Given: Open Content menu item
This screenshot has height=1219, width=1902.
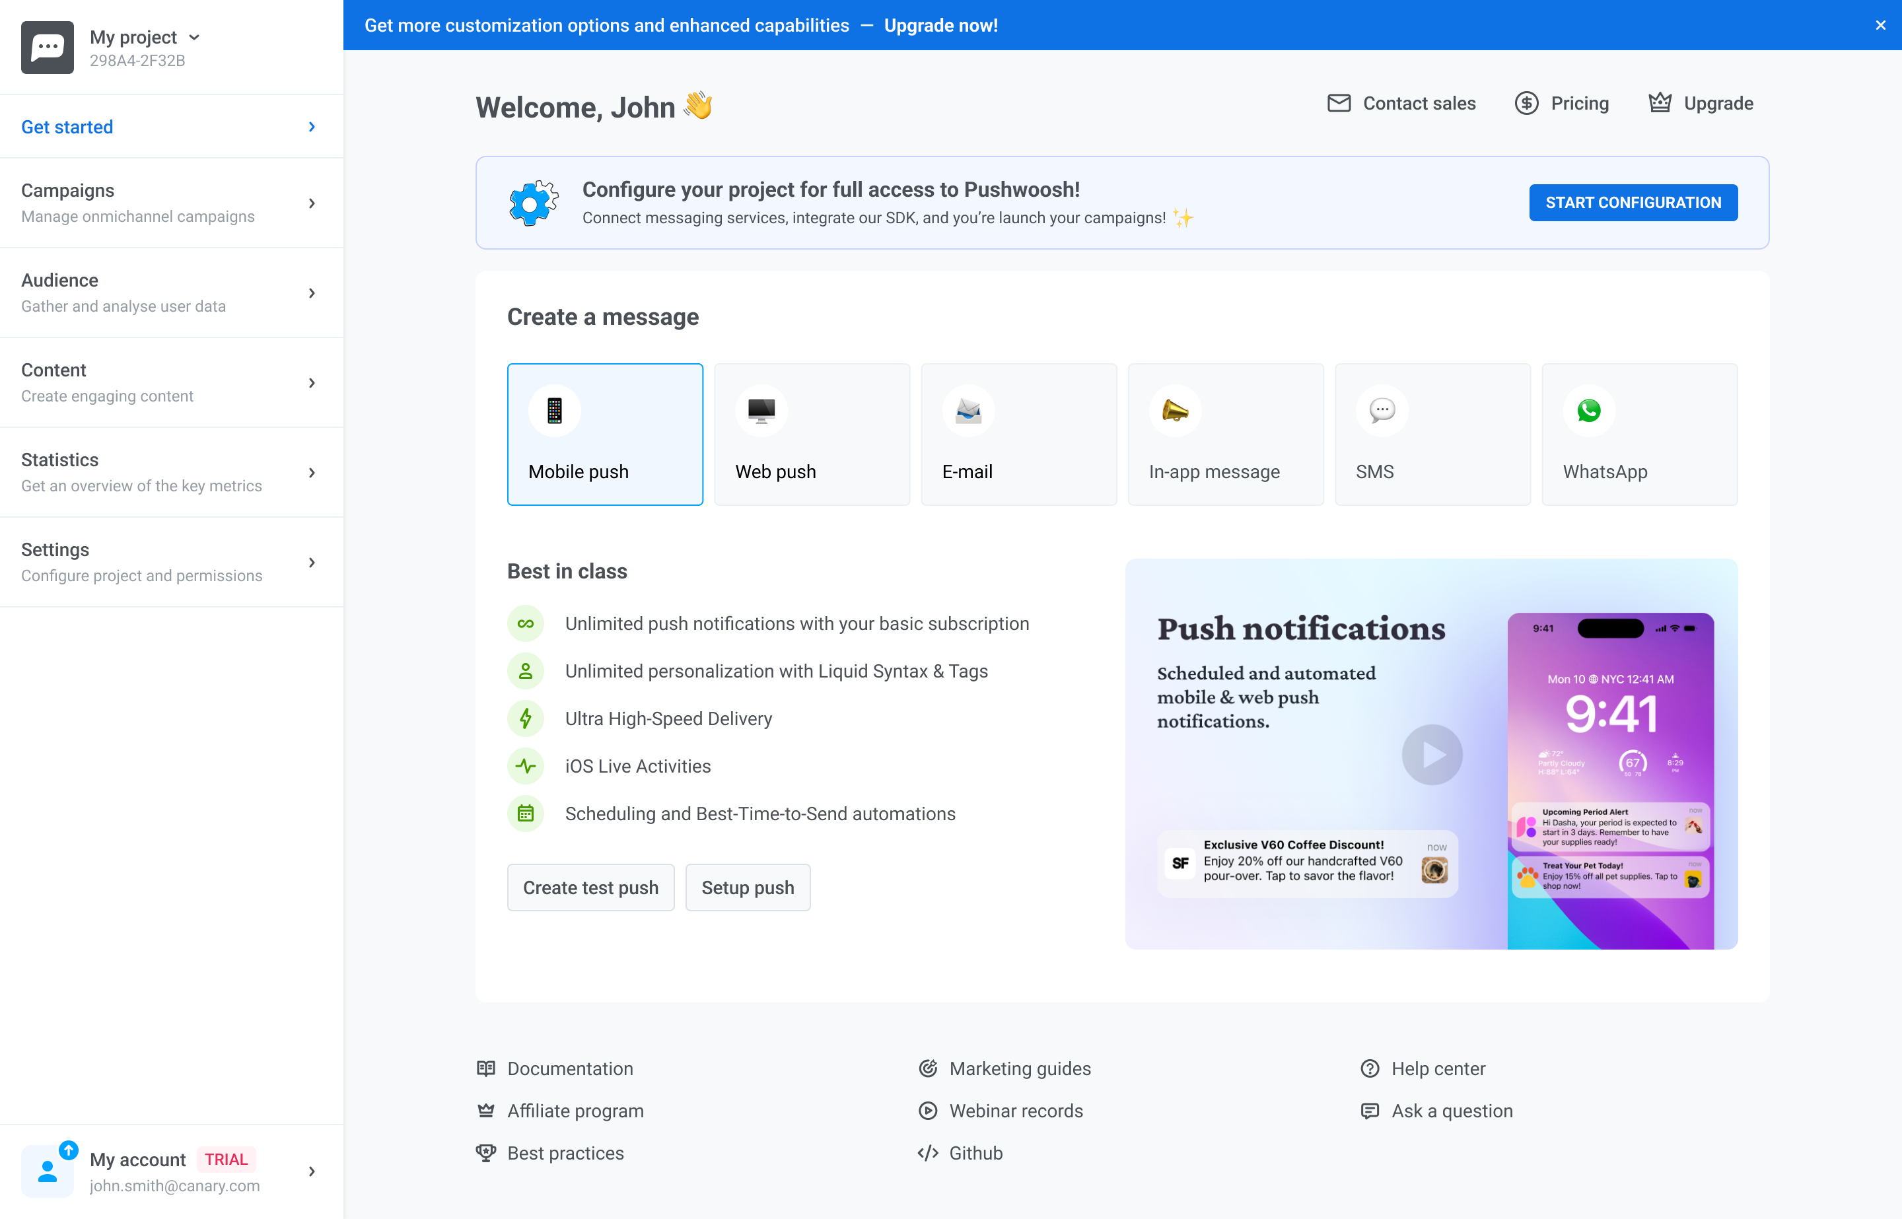Looking at the screenshot, I should pos(172,383).
